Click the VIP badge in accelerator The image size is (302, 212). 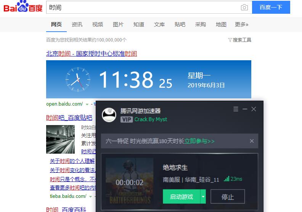pyautogui.click(x=127, y=120)
